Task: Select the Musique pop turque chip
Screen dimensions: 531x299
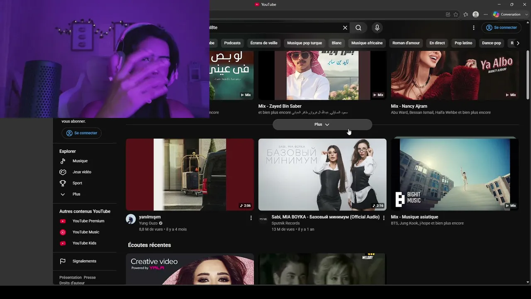Action: pyautogui.click(x=304, y=43)
